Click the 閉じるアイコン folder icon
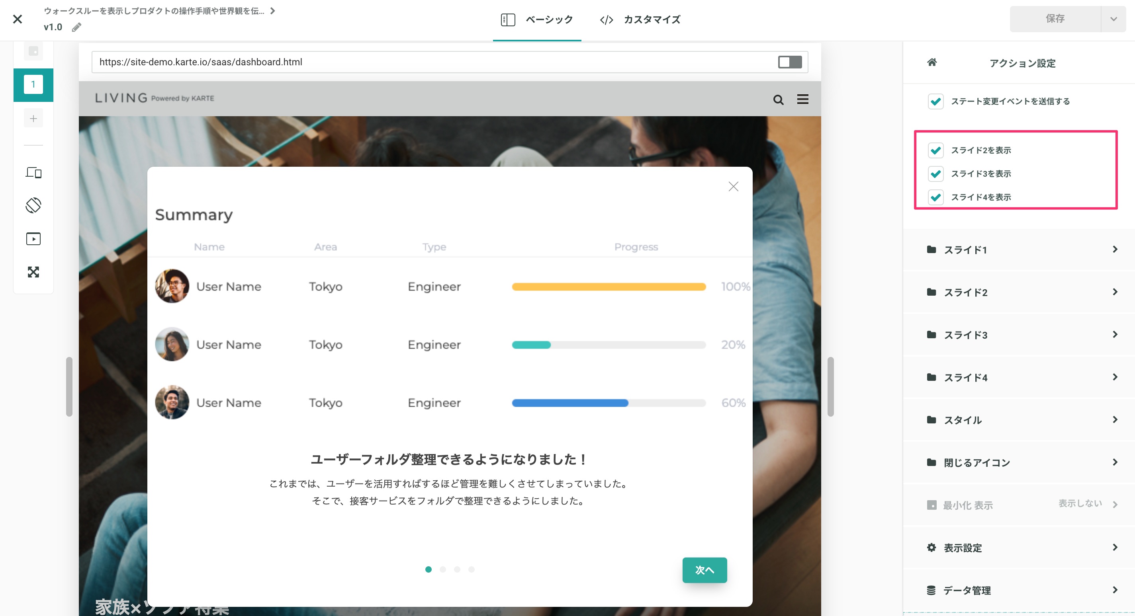 931,462
